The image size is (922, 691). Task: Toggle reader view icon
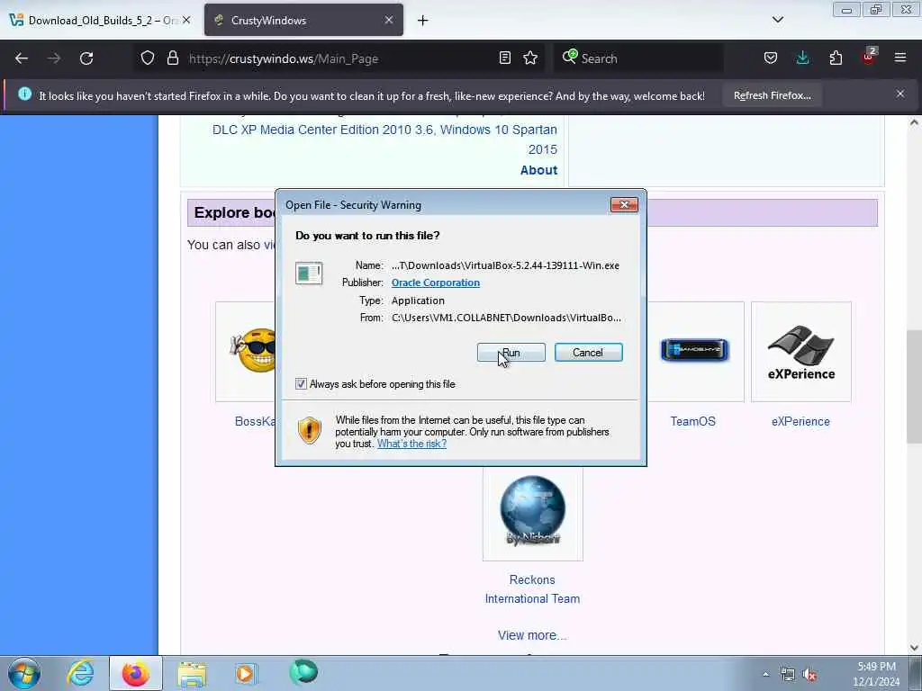click(x=504, y=58)
